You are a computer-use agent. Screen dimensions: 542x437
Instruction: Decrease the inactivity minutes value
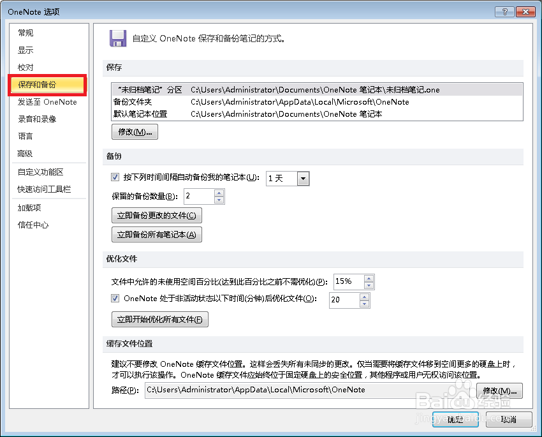[x=364, y=304]
